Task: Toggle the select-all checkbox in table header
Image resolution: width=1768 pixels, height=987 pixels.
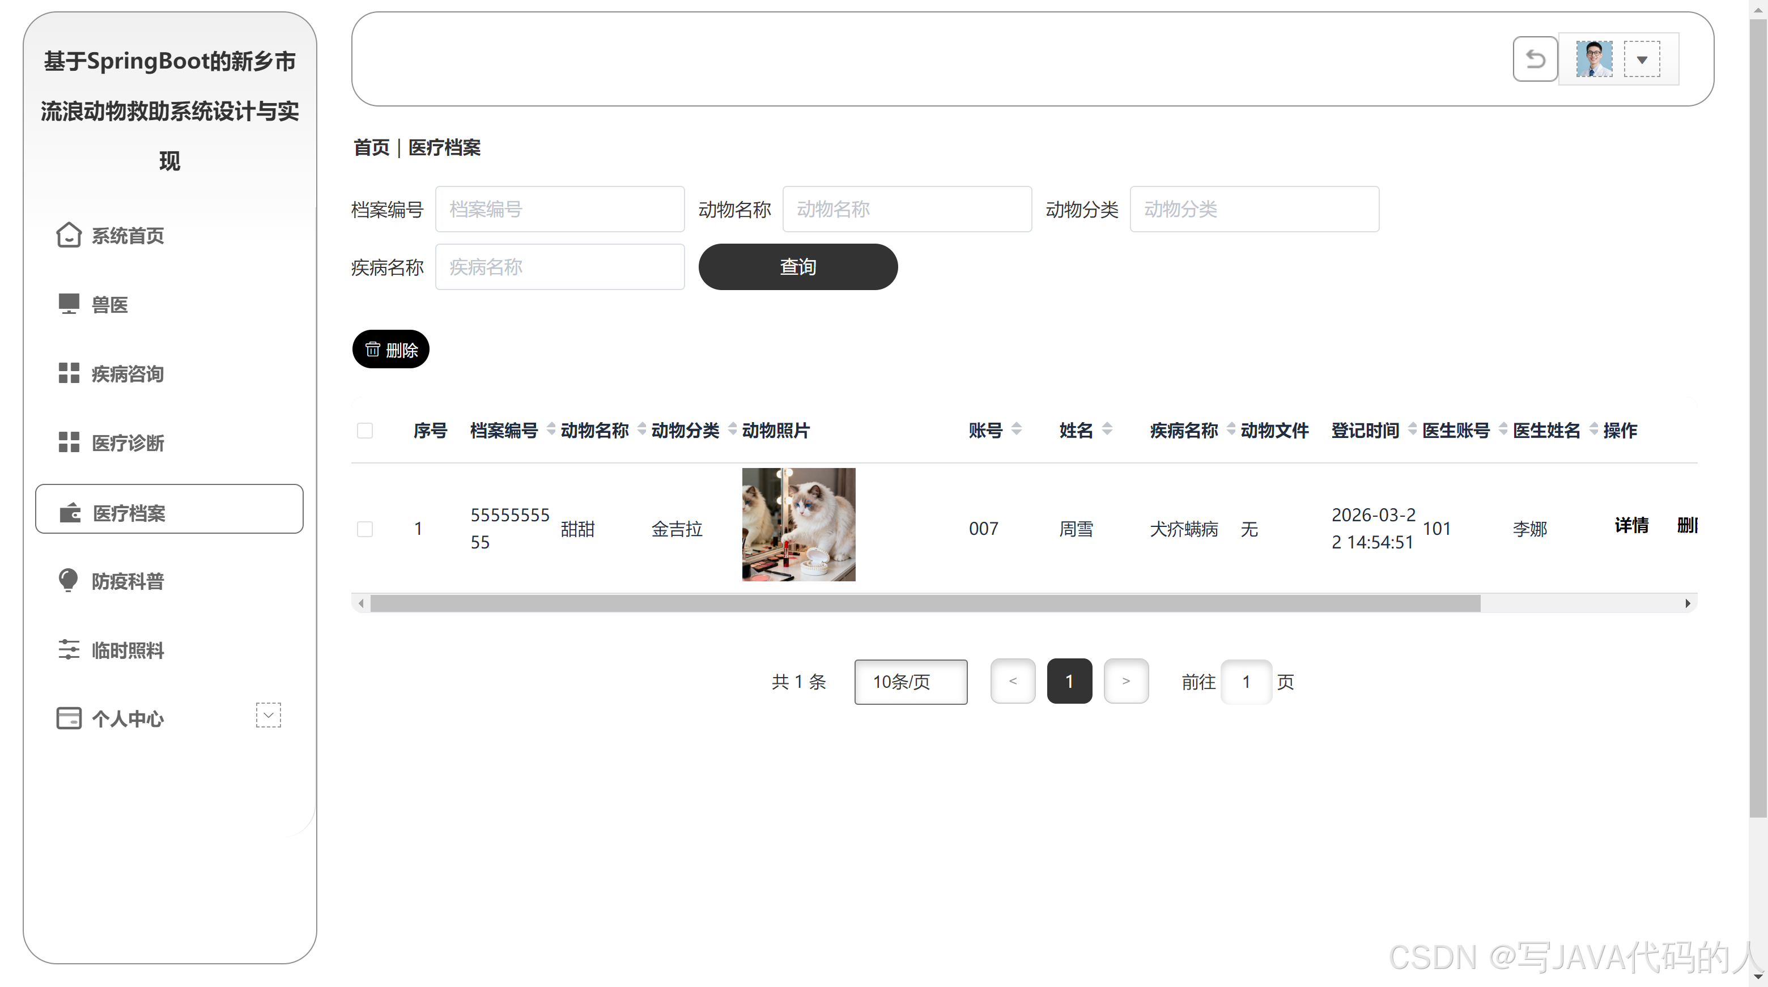Action: pos(364,431)
